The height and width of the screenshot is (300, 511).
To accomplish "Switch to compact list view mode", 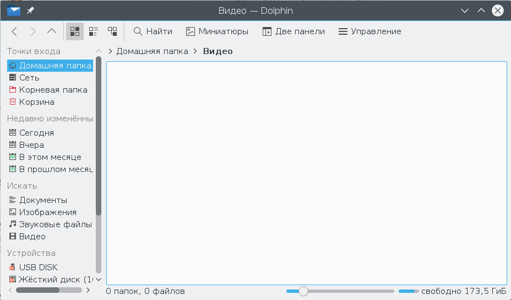I will click(94, 31).
